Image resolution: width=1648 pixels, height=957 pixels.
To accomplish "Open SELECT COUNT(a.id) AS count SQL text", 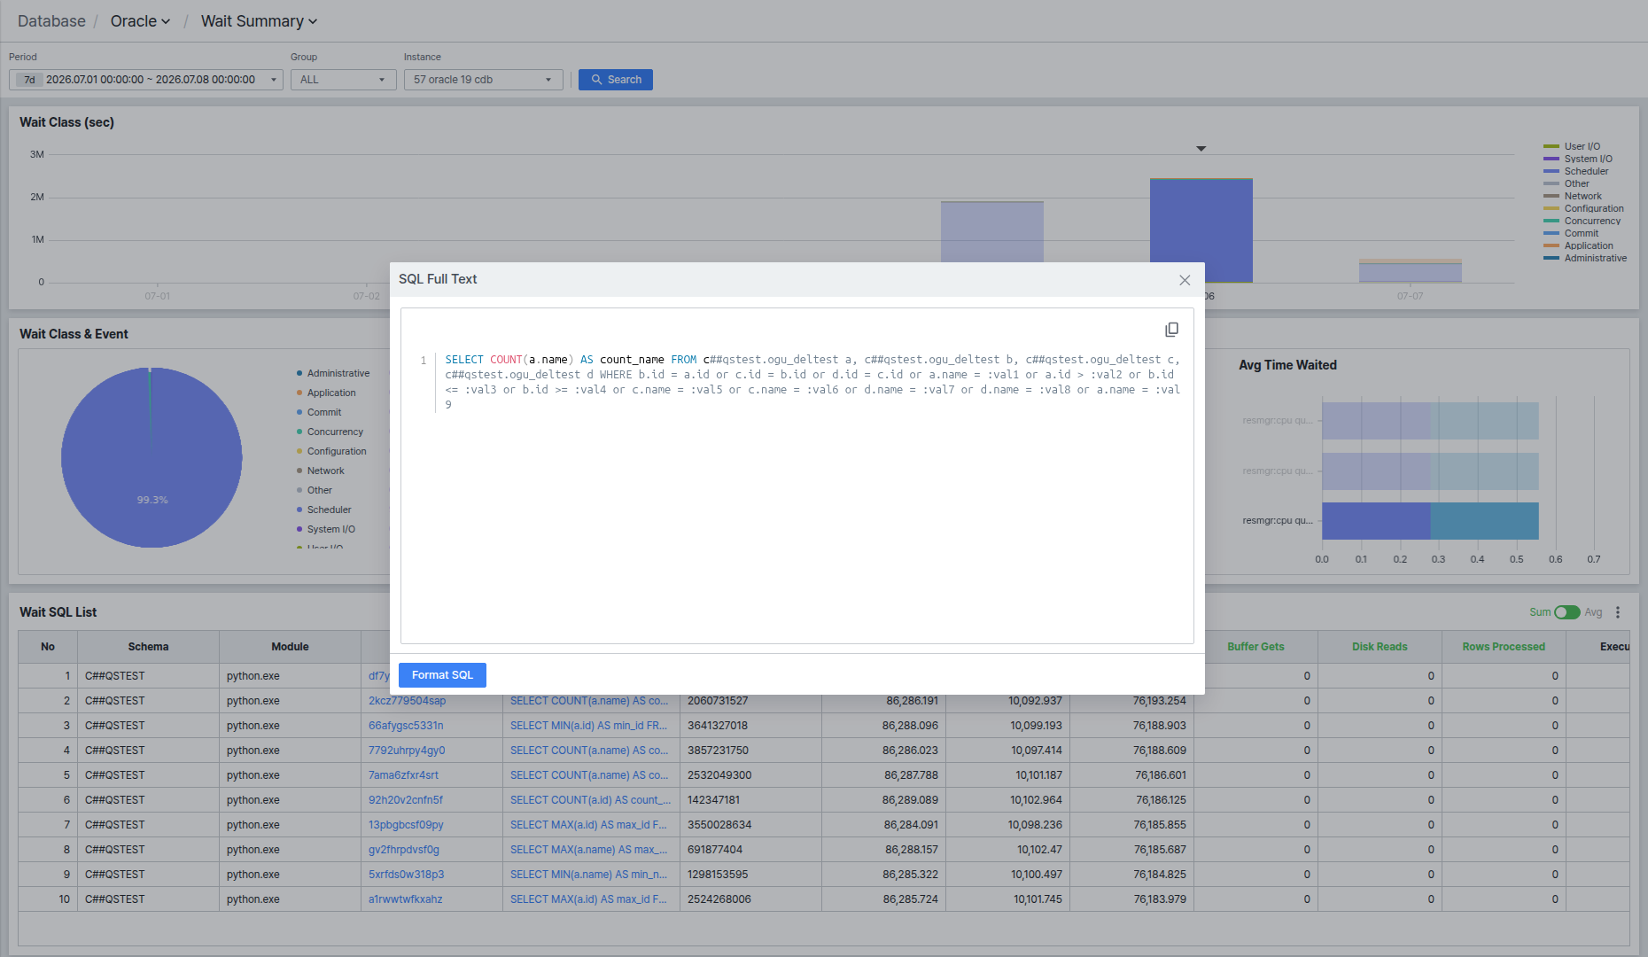I will (x=591, y=800).
